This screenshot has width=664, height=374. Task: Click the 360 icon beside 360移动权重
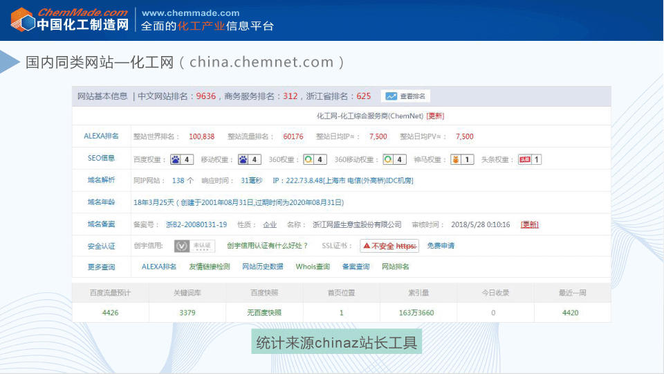[388, 159]
